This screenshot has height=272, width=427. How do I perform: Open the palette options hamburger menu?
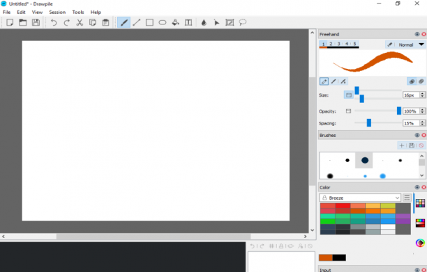pyautogui.click(x=407, y=198)
